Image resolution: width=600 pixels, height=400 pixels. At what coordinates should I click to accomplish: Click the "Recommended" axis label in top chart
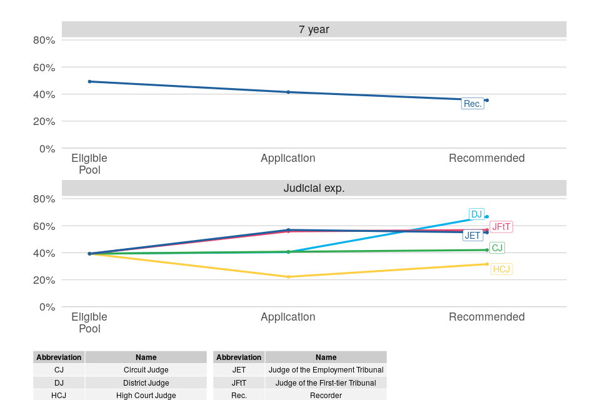tap(486, 158)
